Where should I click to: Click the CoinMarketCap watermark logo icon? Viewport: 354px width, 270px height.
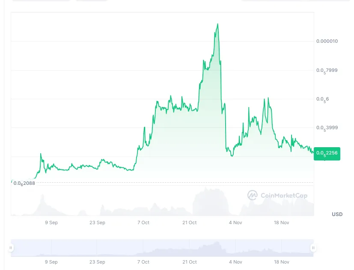tap(252, 195)
